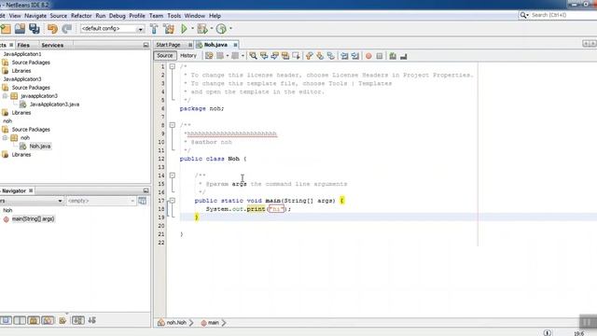The image size is (597, 336).
Task: Click Find Selection magnifier in editor toolbar
Action: click(253, 56)
